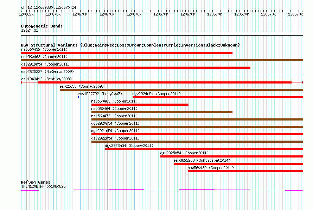Image resolution: width=313 pixels, height=210 pixels.
Task: Click the short red nsv560463 bar
Action: pyautogui.click(x=140, y=105)
